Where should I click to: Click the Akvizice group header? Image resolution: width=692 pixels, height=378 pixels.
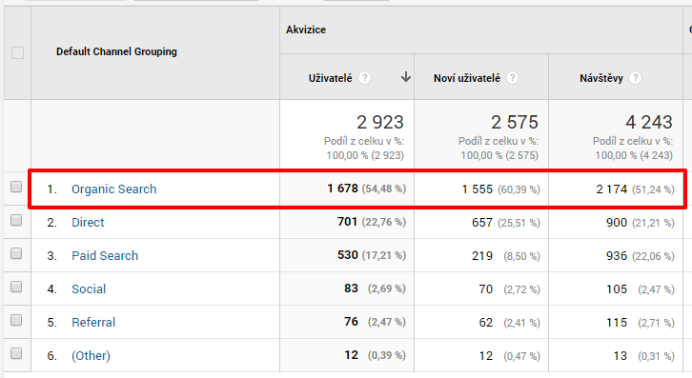click(306, 30)
